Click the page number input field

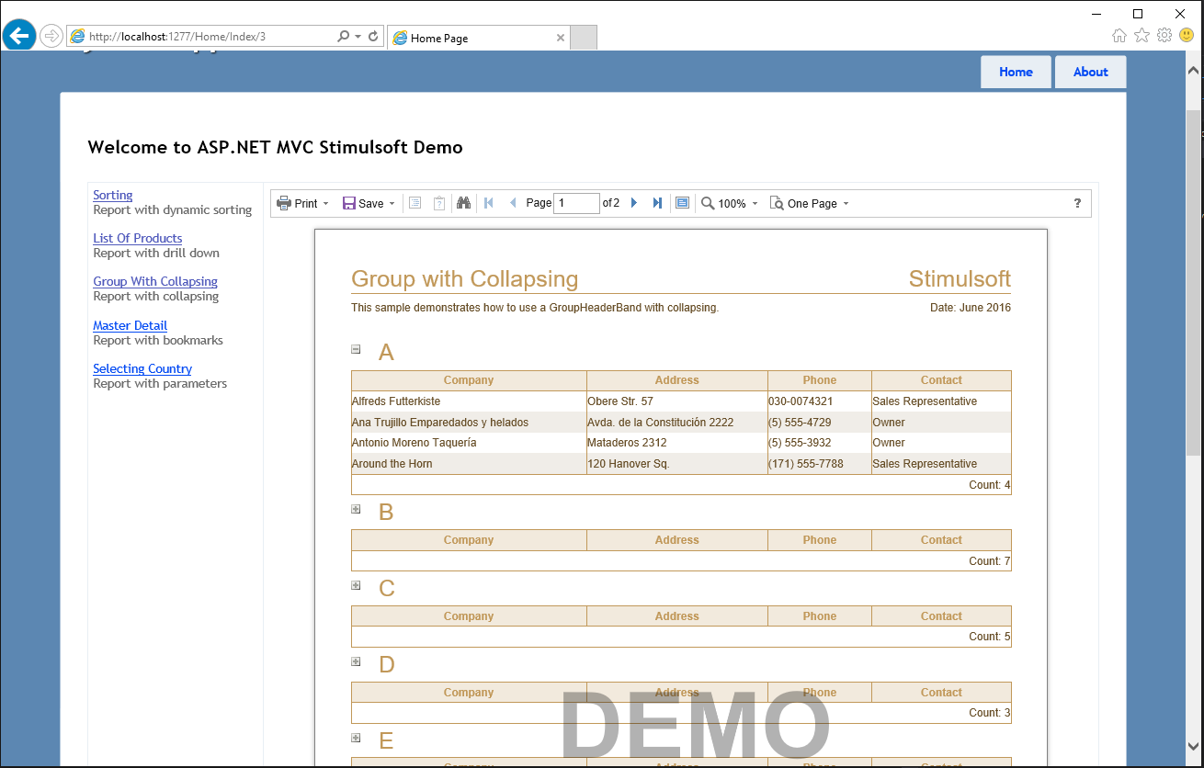(x=576, y=203)
